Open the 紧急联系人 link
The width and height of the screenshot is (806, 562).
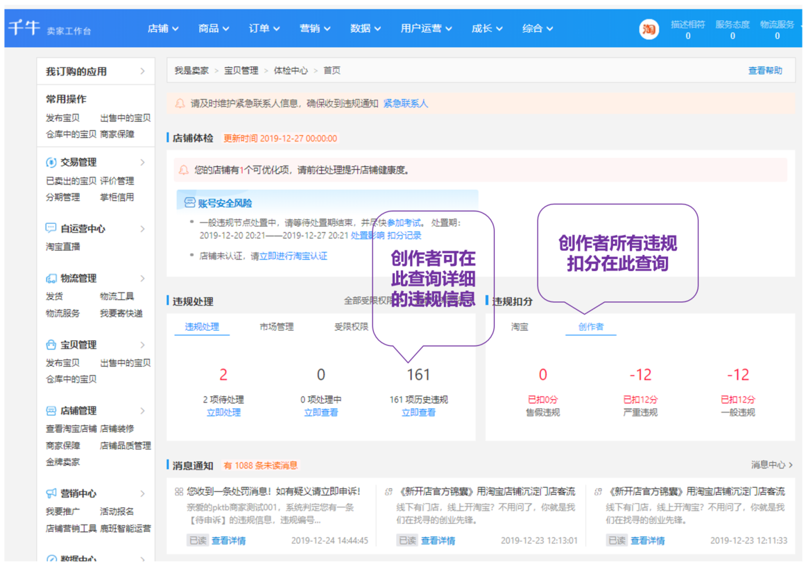[405, 103]
